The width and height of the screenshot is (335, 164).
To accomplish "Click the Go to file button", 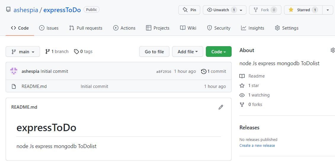I will click(x=154, y=52).
